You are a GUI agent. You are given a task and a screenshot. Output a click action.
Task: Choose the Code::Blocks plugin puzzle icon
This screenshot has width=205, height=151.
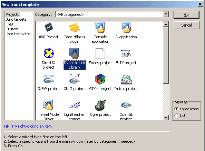coord(74,28)
